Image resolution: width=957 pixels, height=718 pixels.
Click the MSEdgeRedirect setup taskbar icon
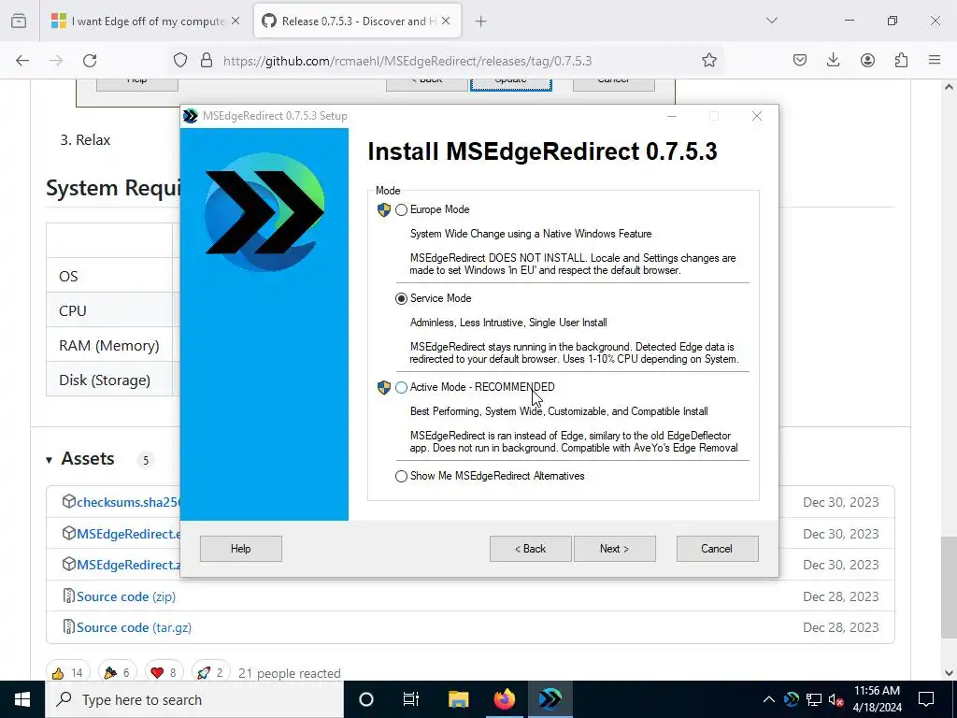(550, 699)
